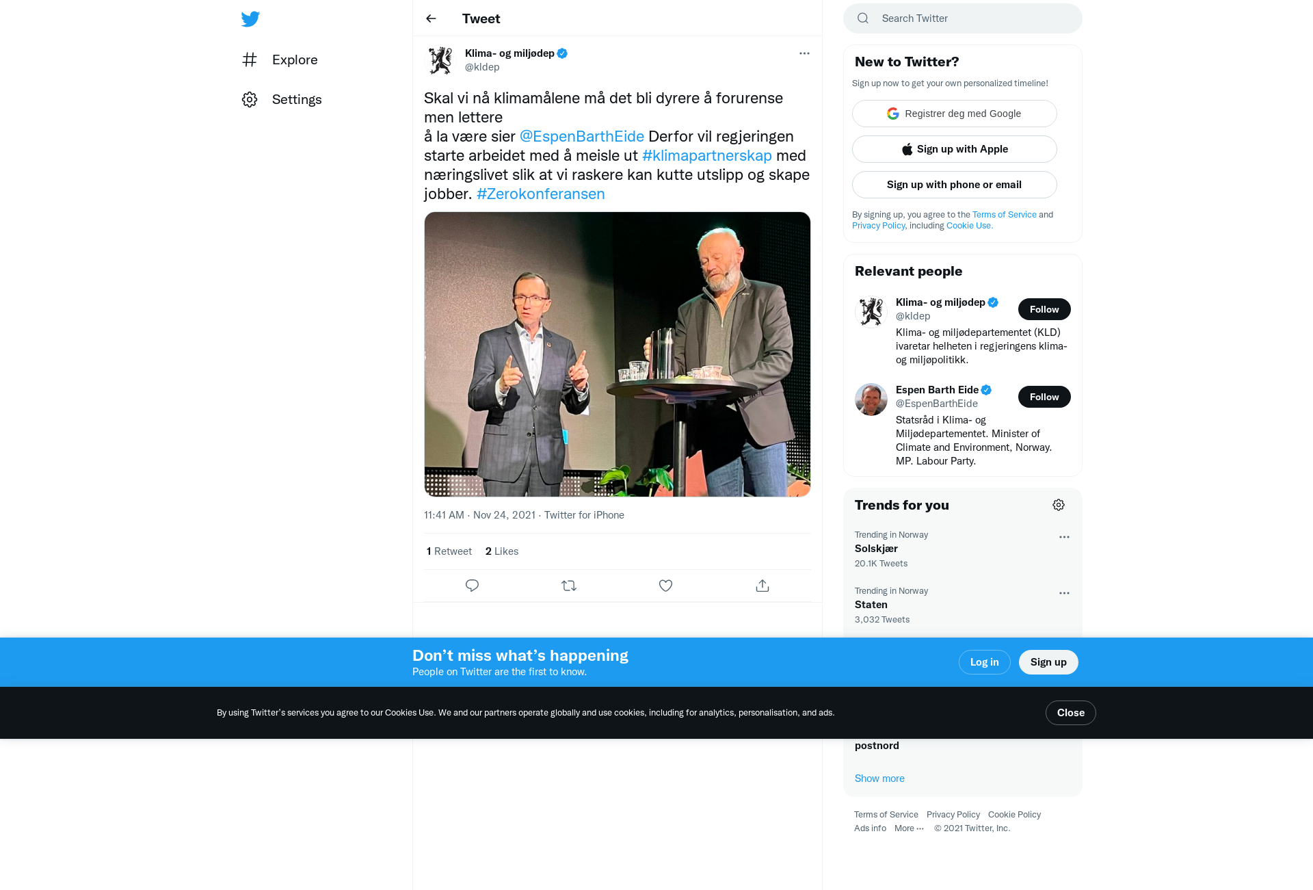This screenshot has height=890, width=1313.
Task: Expand options for Staten trend
Action: [x=1064, y=593]
